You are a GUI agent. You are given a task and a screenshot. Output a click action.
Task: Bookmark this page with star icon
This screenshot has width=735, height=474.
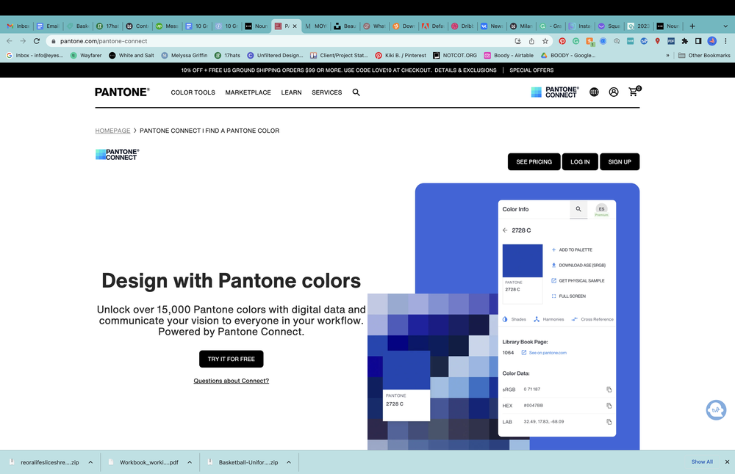[545, 41]
